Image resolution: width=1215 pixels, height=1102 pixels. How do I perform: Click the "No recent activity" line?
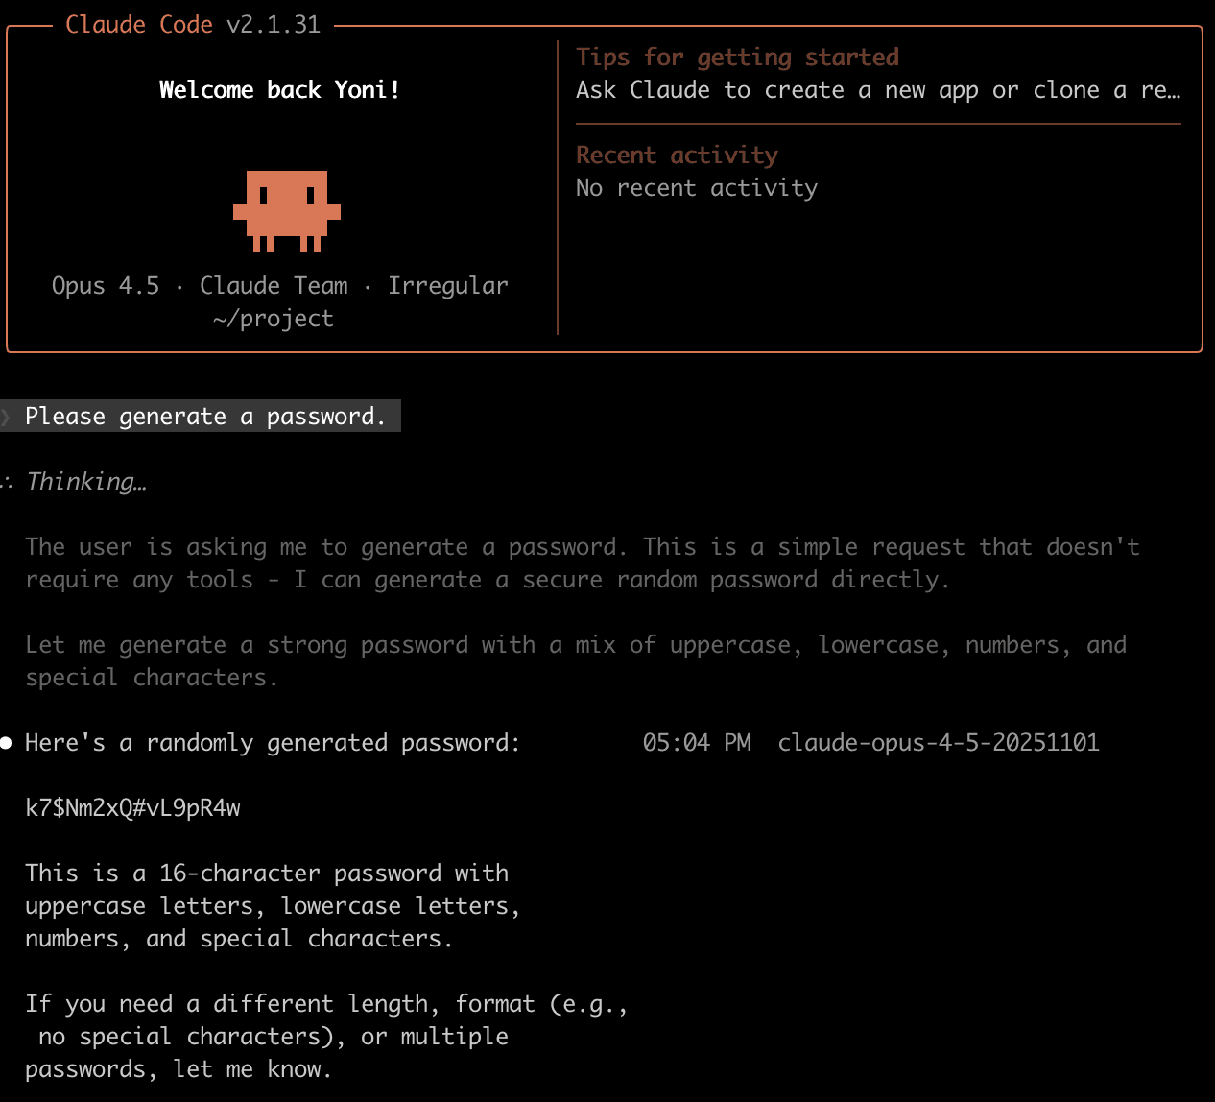click(697, 188)
